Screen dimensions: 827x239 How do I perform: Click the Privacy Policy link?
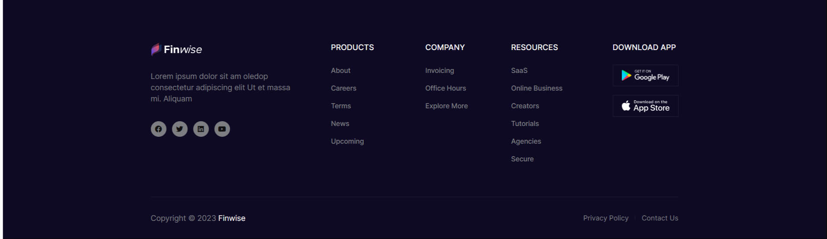point(606,218)
